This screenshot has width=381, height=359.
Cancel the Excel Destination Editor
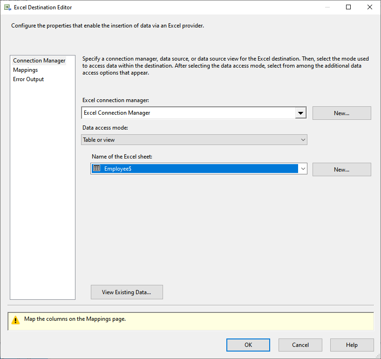coord(300,345)
